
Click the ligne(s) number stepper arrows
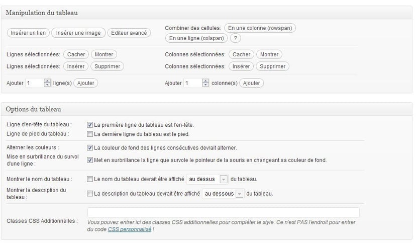click(x=47, y=83)
